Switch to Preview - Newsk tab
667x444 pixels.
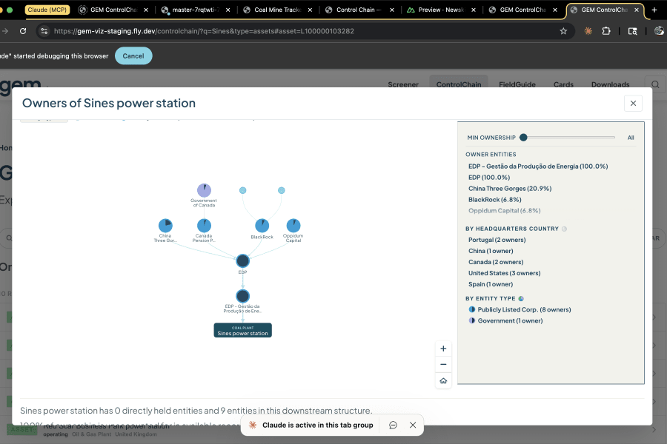[x=441, y=10]
